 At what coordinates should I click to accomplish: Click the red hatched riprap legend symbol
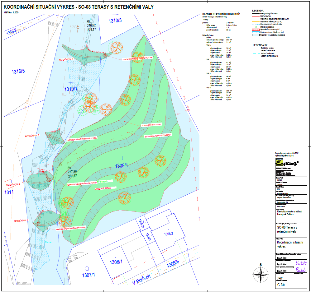(x=256, y=30)
